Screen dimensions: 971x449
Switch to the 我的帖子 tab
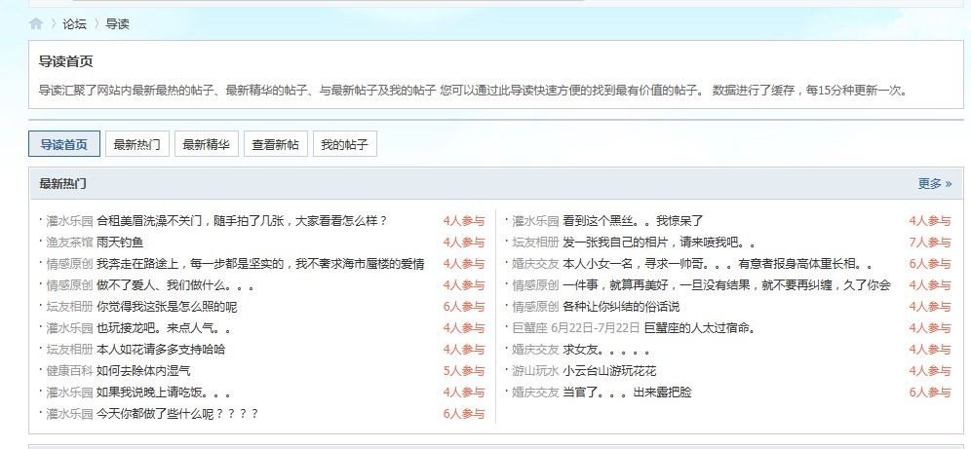click(345, 144)
